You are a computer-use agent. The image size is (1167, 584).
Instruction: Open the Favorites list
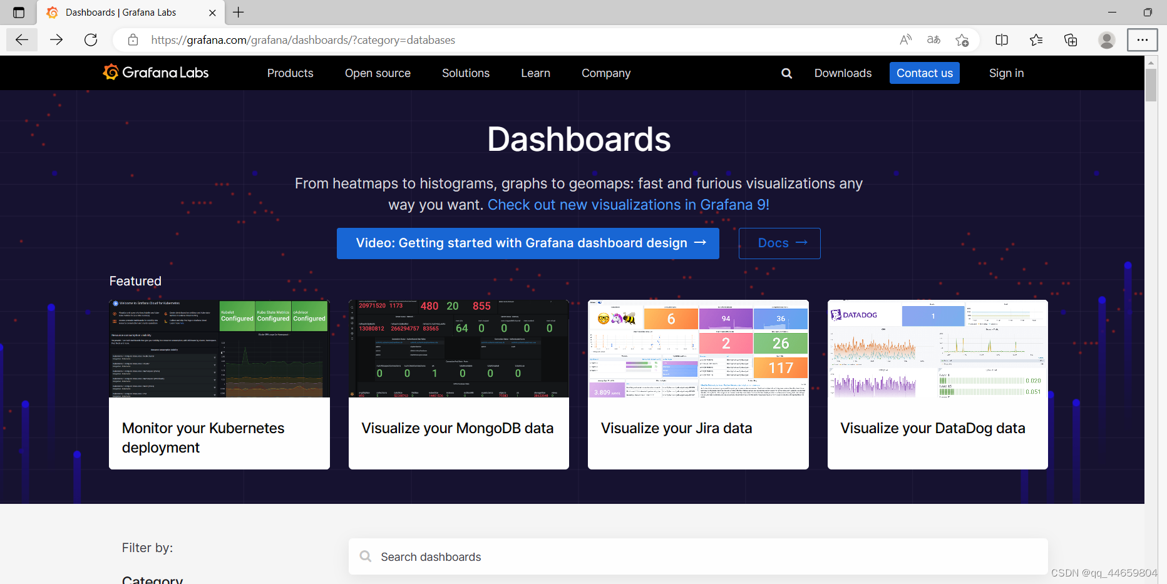click(x=1036, y=40)
